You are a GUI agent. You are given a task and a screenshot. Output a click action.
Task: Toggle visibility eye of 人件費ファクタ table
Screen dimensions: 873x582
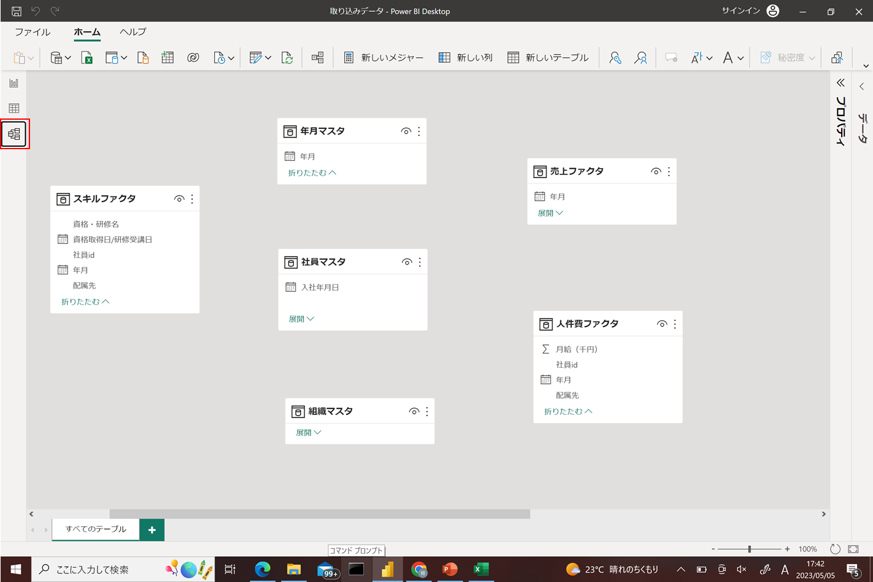(661, 324)
